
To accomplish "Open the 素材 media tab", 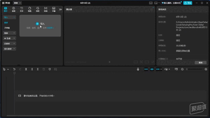I will click(x=5, y=9).
